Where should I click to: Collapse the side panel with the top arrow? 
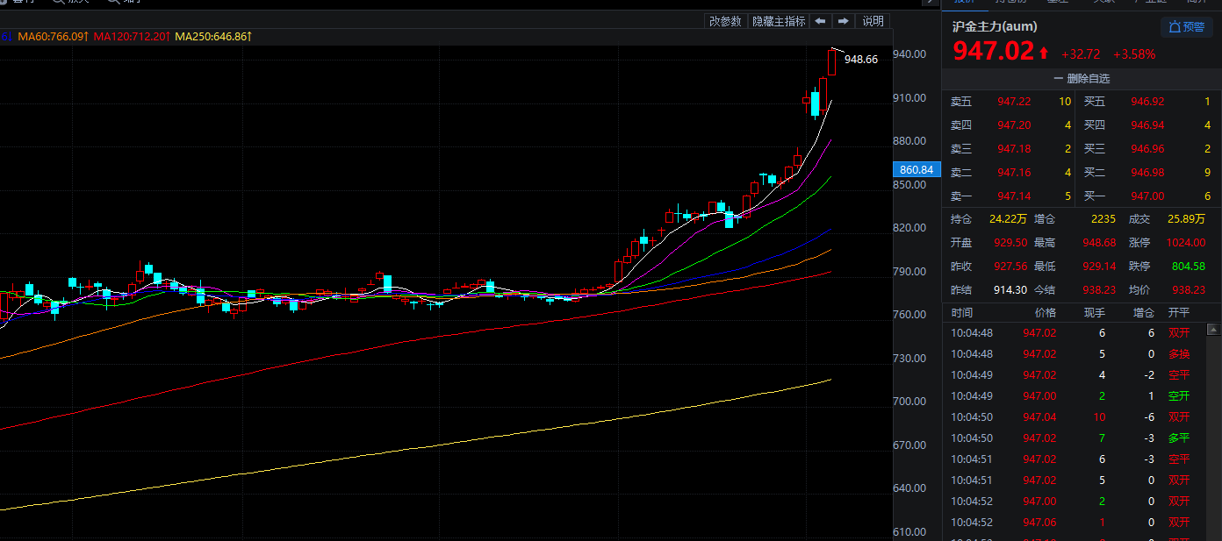coord(930,3)
